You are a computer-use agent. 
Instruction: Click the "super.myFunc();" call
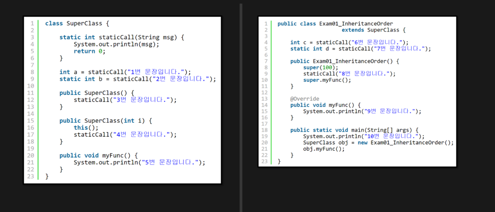tap(327, 80)
